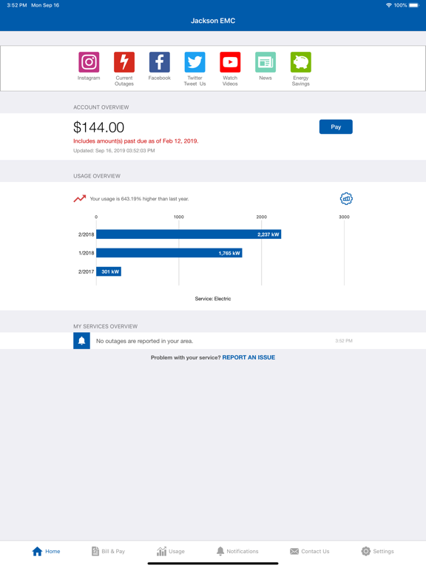Open the Watch Videos YouTube icon
The height and width of the screenshot is (568, 426).
point(230,62)
